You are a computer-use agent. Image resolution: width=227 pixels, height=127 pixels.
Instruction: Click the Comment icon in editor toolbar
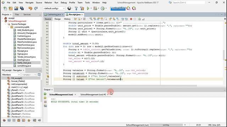pos(139,19)
